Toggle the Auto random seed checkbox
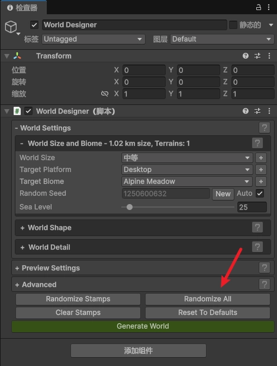The width and height of the screenshot is (277, 366). [260, 193]
